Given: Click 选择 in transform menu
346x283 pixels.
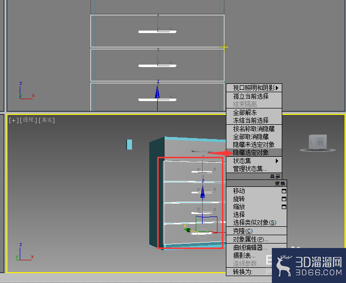Looking at the screenshot, I should [257, 214].
